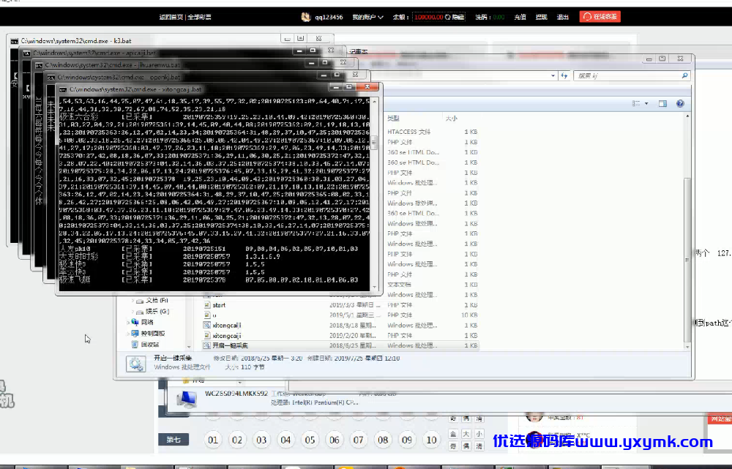The width and height of the screenshot is (732, 469).
Task: Click the 提现 link
Action: point(542,18)
